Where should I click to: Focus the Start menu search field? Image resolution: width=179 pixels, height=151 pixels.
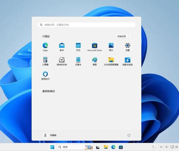pyautogui.click(x=86, y=25)
